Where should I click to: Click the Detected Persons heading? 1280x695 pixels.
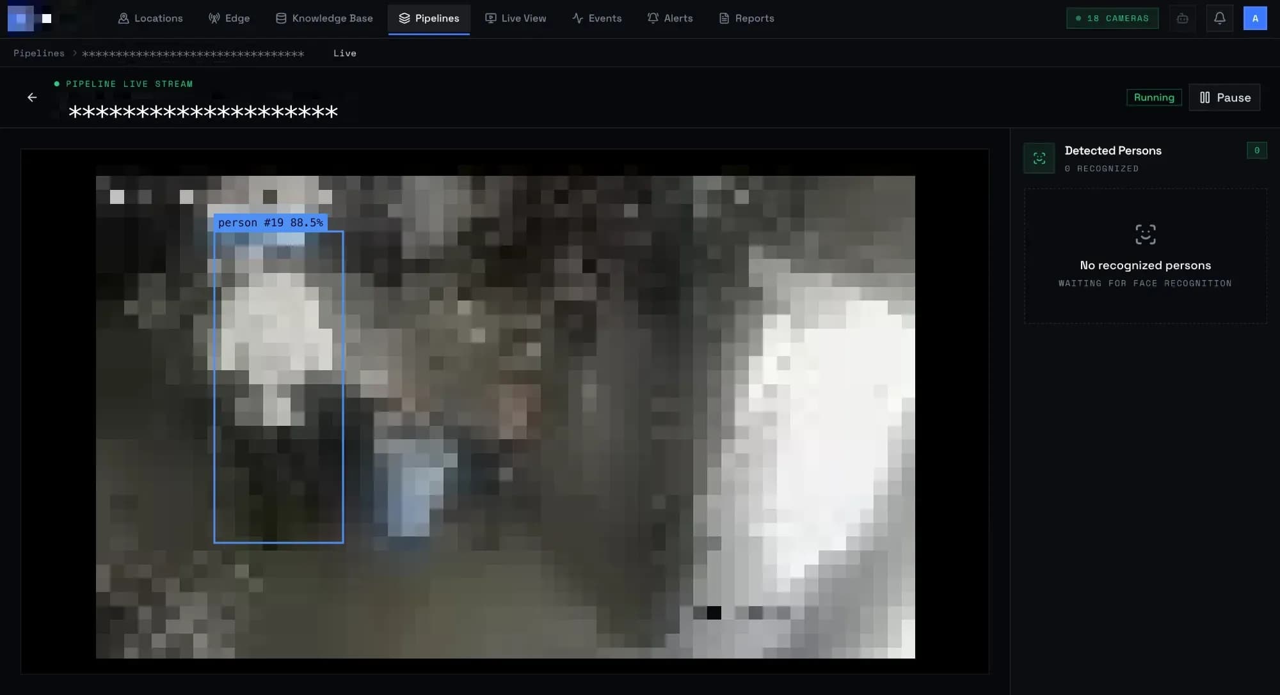tap(1113, 151)
